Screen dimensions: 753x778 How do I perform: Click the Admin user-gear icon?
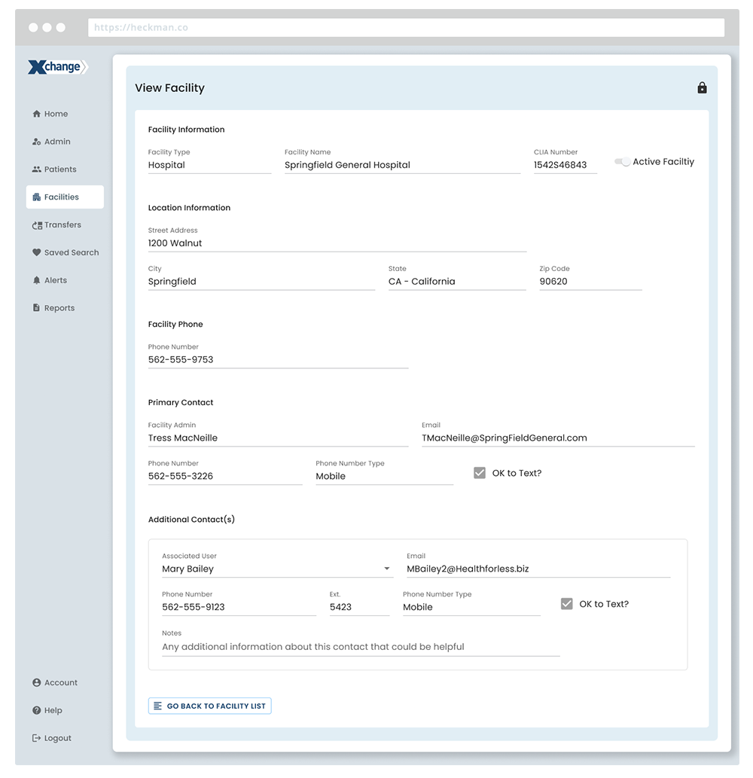[x=36, y=142]
